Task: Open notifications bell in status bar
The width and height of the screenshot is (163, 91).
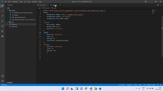Action: (161, 85)
